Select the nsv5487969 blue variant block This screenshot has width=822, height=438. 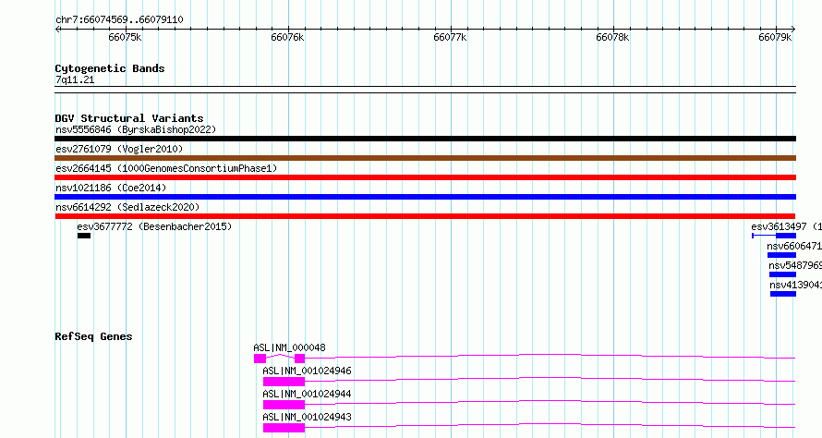[x=782, y=274]
